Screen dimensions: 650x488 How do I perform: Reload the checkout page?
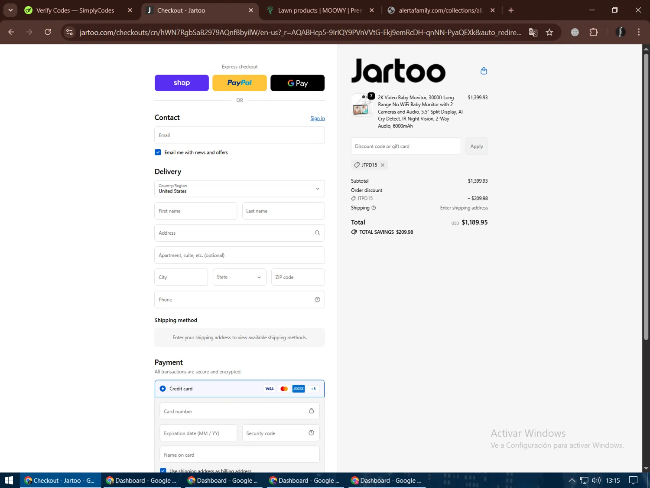(x=48, y=32)
